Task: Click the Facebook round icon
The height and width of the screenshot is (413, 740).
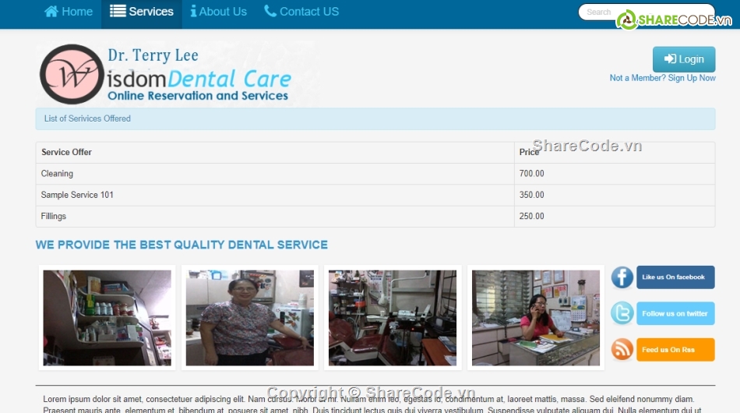Action: pos(622,277)
